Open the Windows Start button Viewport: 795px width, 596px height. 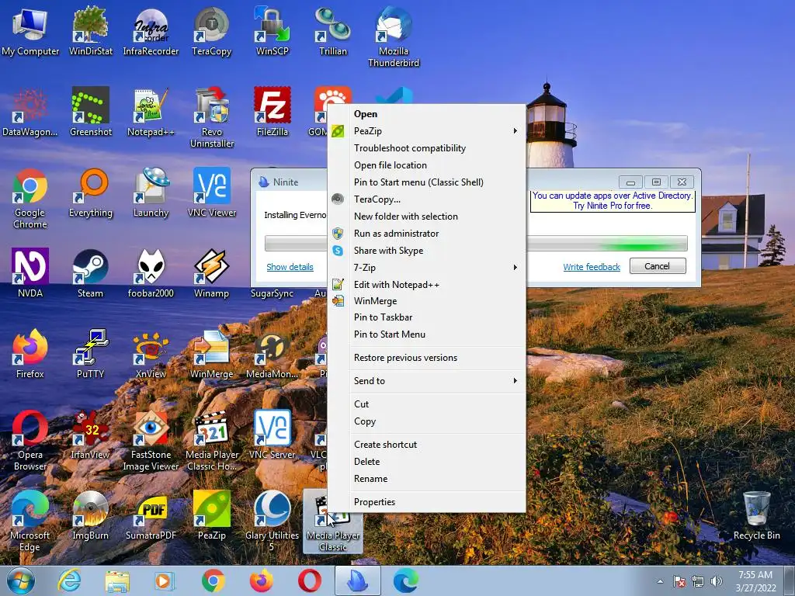click(20, 580)
